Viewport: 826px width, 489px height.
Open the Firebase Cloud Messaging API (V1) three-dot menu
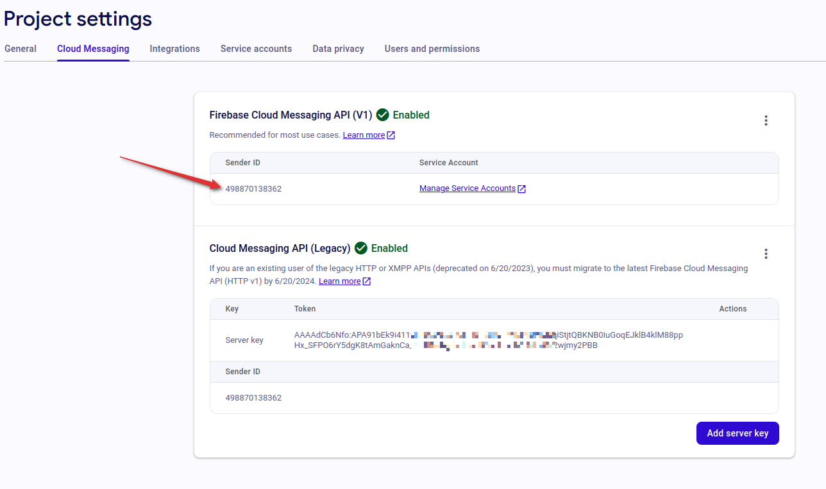click(x=766, y=120)
